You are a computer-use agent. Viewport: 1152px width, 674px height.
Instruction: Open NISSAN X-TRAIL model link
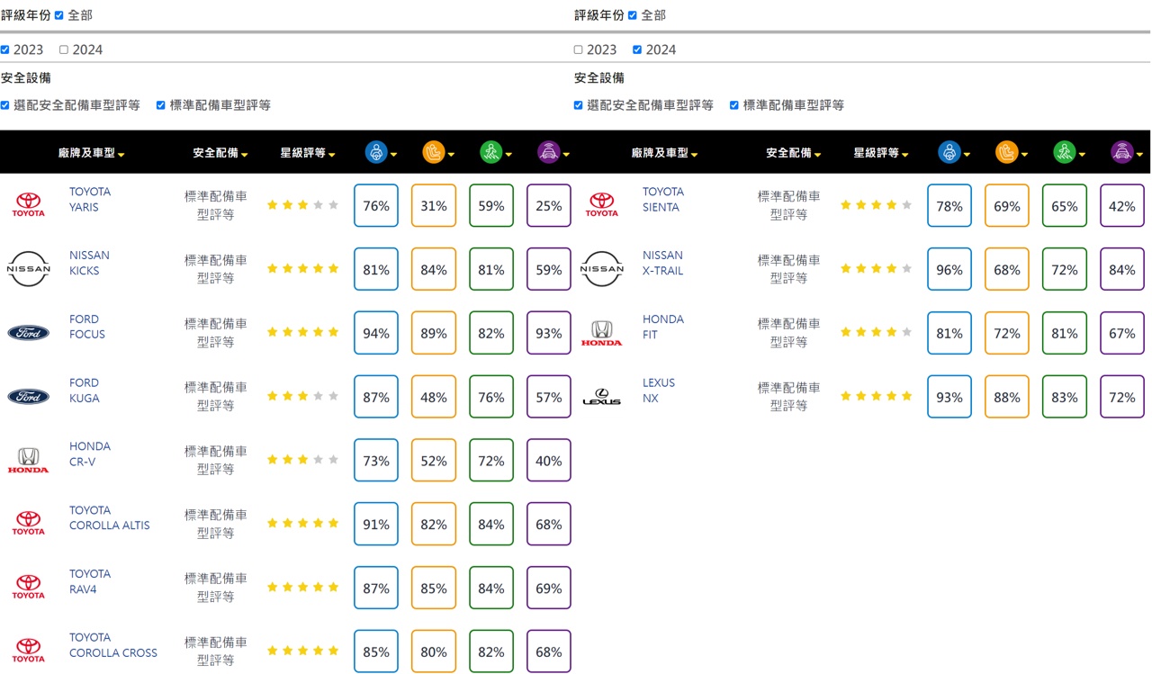(x=662, y=263)
